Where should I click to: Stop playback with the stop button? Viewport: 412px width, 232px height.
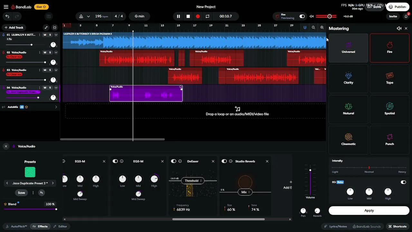pos(188,16)
